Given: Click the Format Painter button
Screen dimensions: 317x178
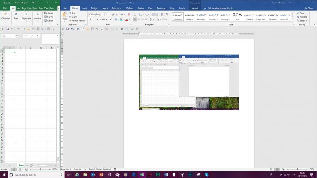Looking at the screenshot, I should click(x=78, y=20).
